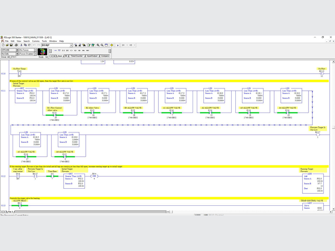Insert examine-if-closed contact

point(63,51)
